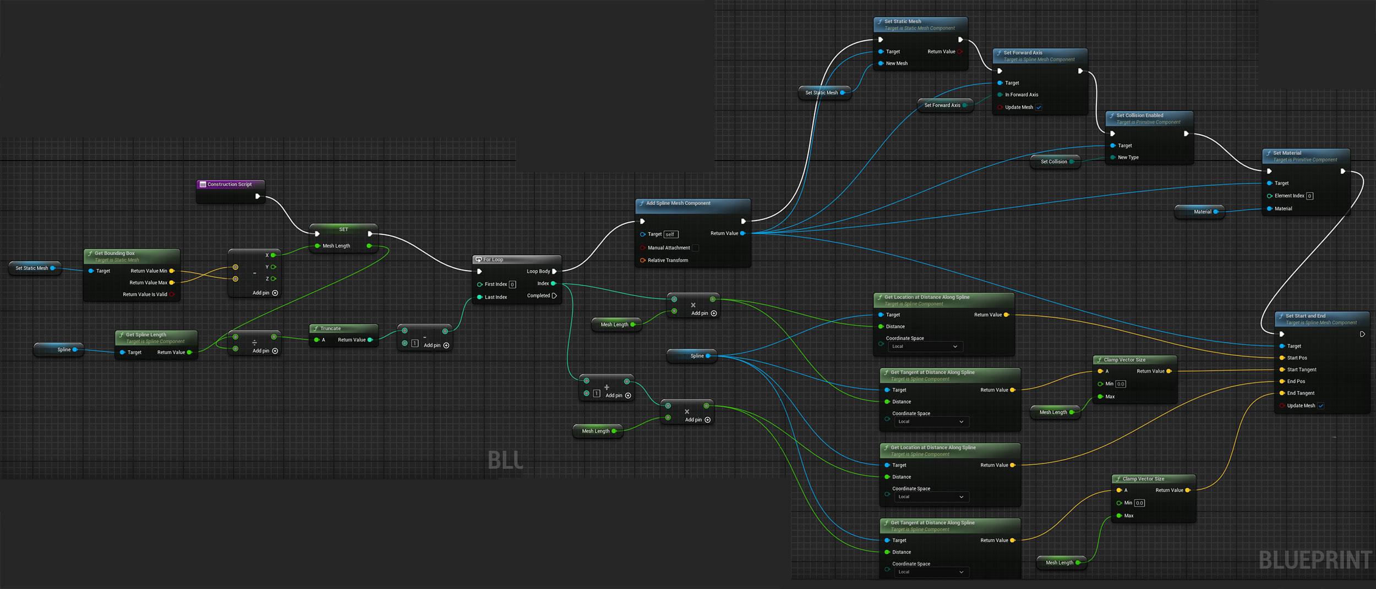Toggle Update Mesh checkbox on Set Start and End
Image resolution: width=1376 pixels, height=589 pixels.
(1321, 406)
